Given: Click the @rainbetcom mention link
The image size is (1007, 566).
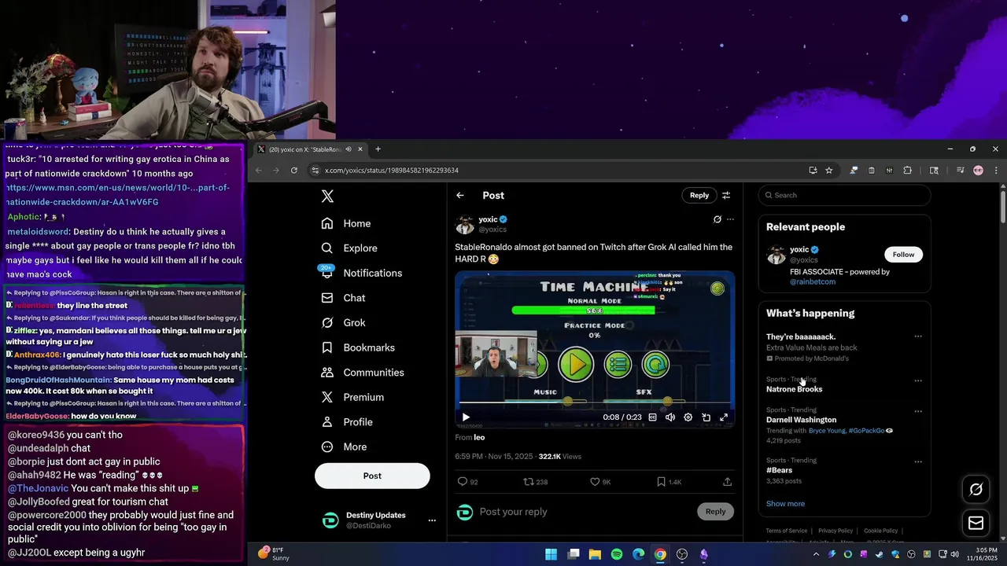Looking at the screenshot, I should (x=813, y=281).
